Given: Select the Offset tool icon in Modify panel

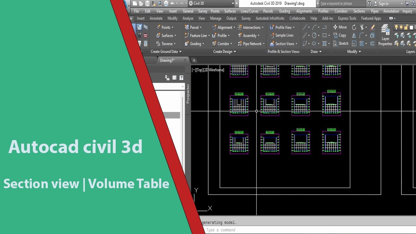Looking at the screenshot, I should [x=372, y=43].
